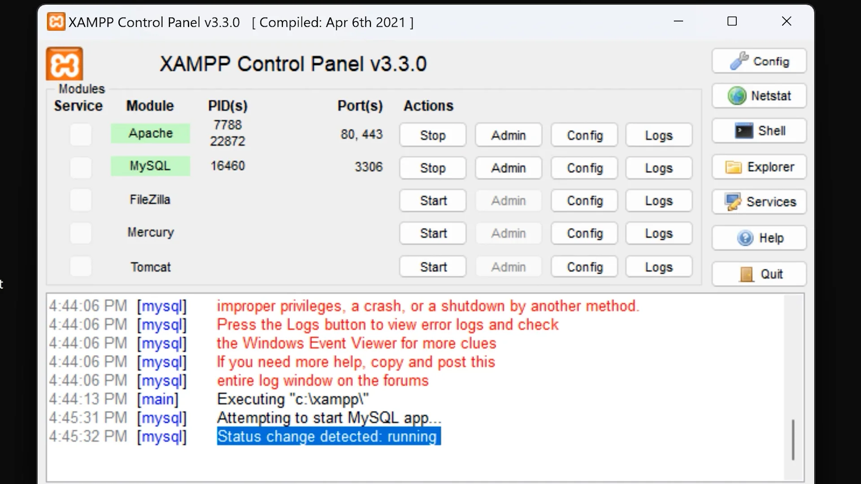Open the MySQL Admin page
This screenshot has height=484, width=861.
tap(508, 168)
